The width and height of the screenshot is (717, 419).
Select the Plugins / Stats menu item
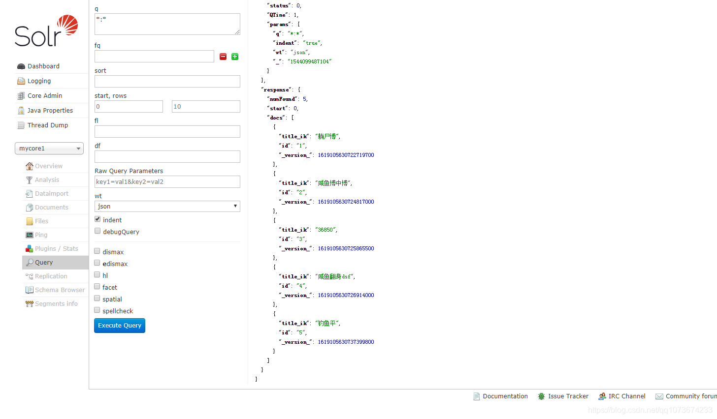pyautogui.click(x=56, y=249)
